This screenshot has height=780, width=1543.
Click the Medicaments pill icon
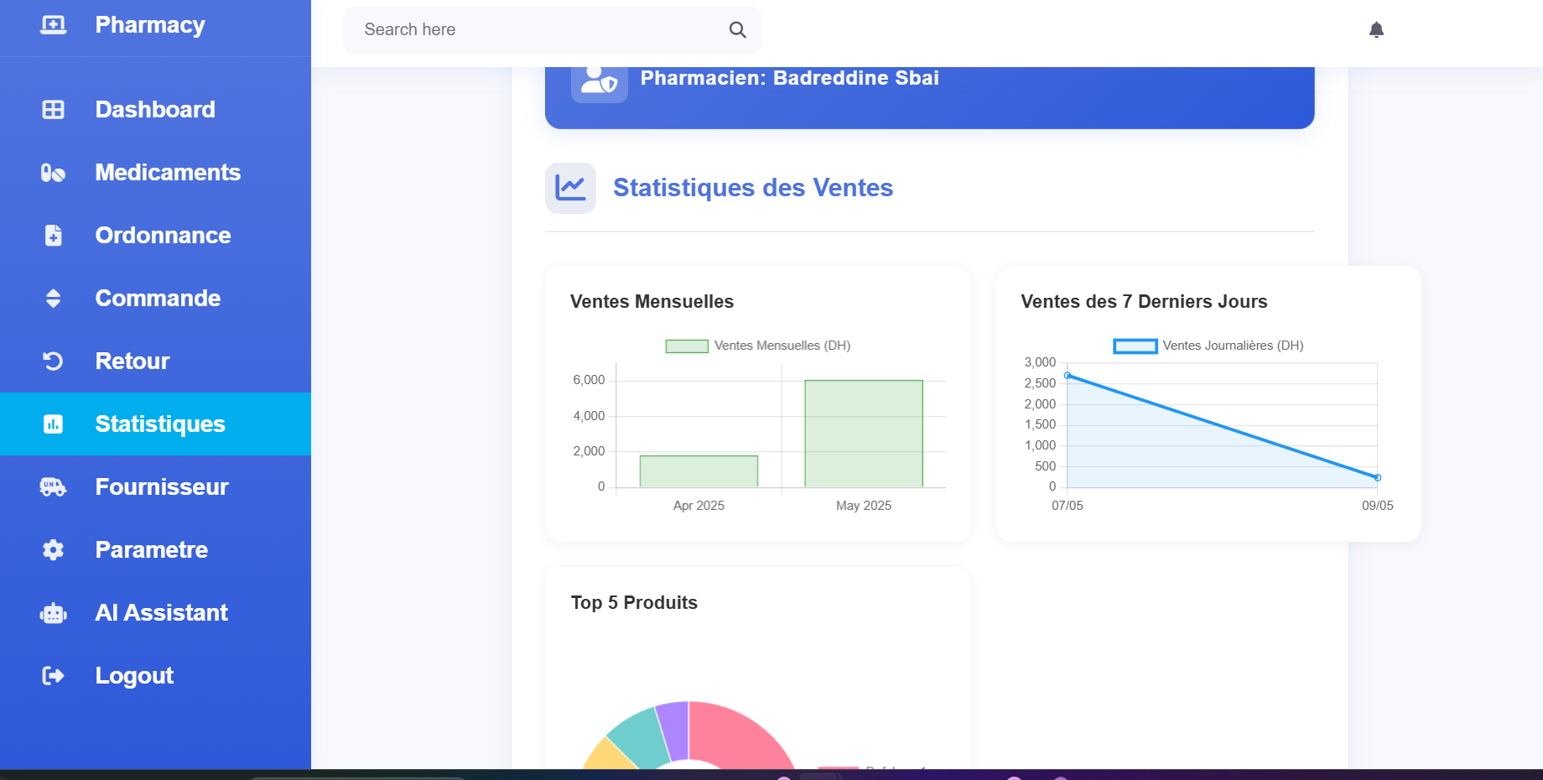pyautogui.click(x=53, y=173)
